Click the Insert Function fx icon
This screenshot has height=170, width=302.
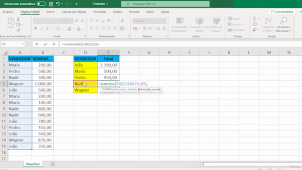pos(54,44)
